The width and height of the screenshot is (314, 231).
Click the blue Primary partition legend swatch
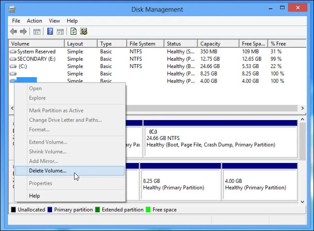point(50,210)
